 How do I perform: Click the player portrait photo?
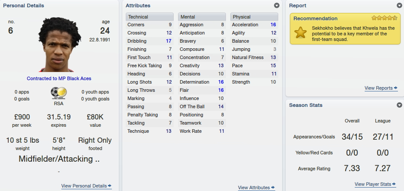coord(60,44)
